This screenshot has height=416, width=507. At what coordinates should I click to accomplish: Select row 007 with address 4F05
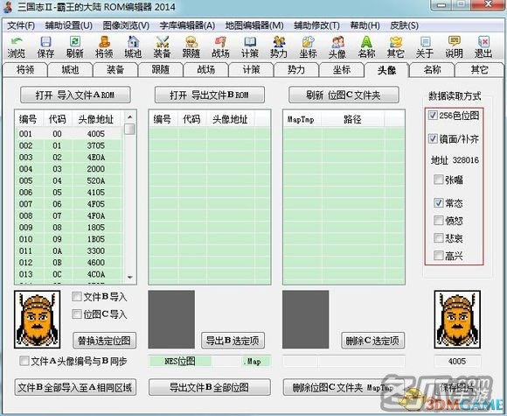[68, 204]
